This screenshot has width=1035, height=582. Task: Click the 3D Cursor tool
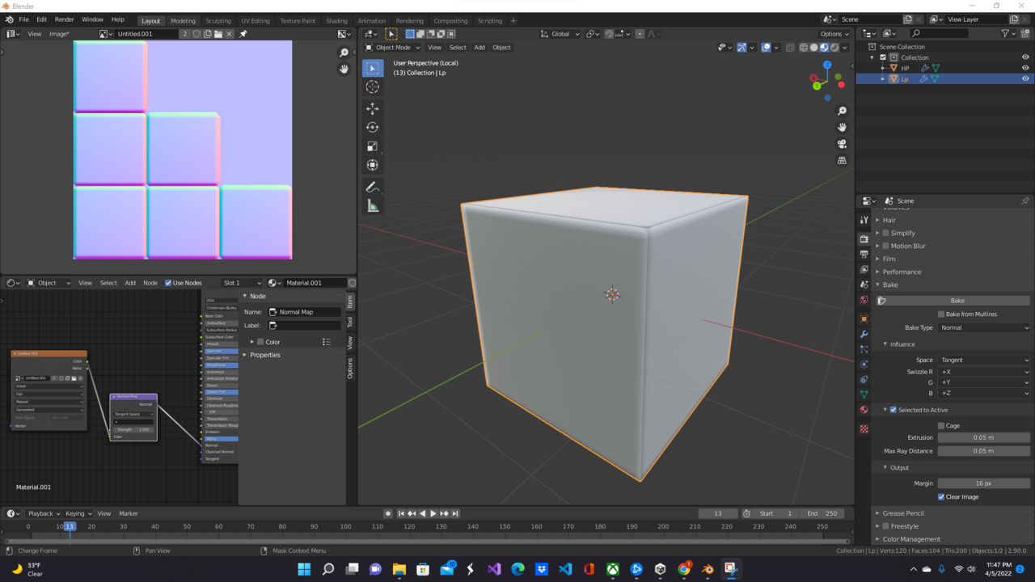click(x=372, y=86)
